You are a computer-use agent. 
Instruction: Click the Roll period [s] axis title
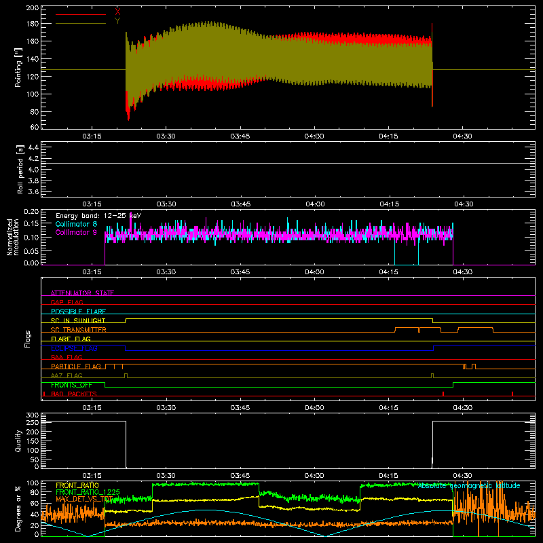point(20,169)
